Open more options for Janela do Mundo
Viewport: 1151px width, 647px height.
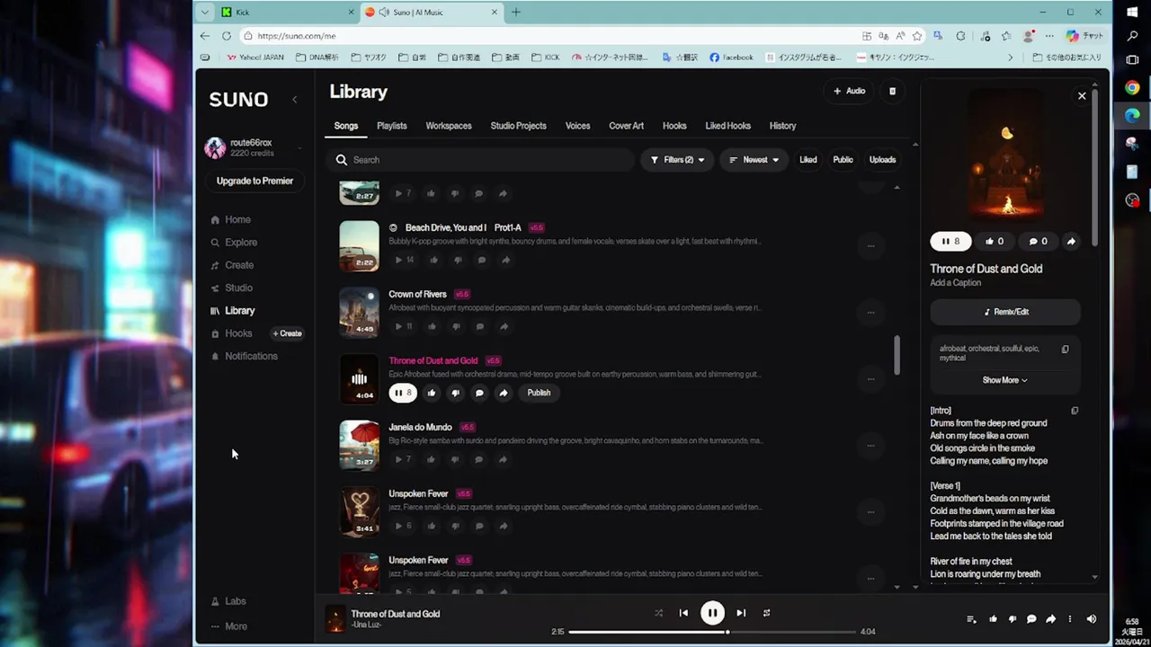[x=870, y=446]
